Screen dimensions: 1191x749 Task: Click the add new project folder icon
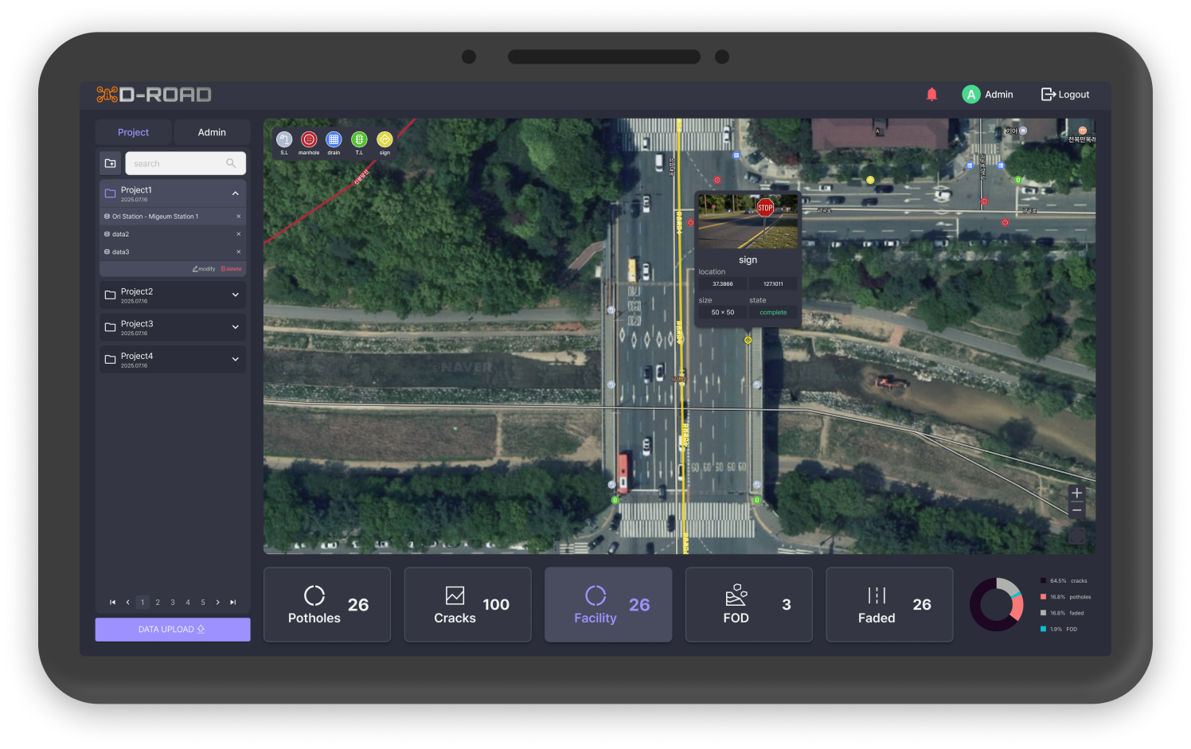point(111,163)
